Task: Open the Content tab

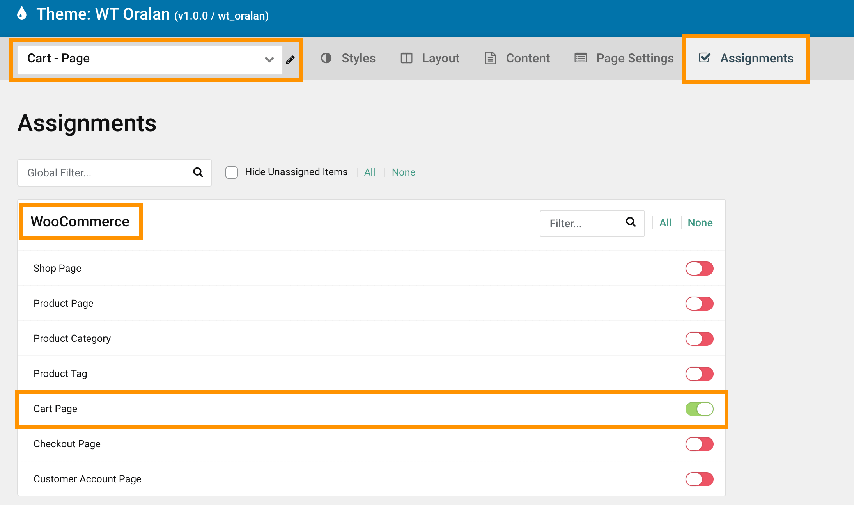Action: tap(517, 58)
